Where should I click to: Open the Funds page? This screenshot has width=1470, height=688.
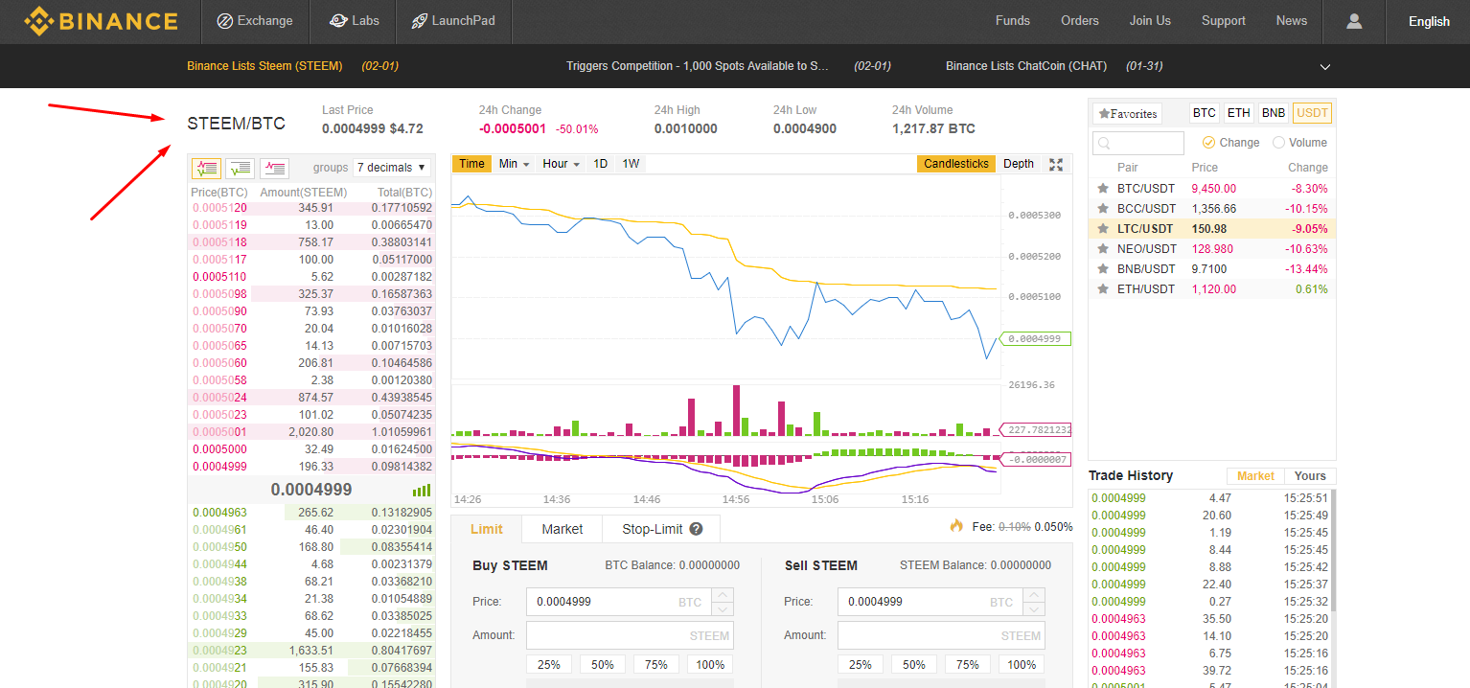tap(1013, 21)
